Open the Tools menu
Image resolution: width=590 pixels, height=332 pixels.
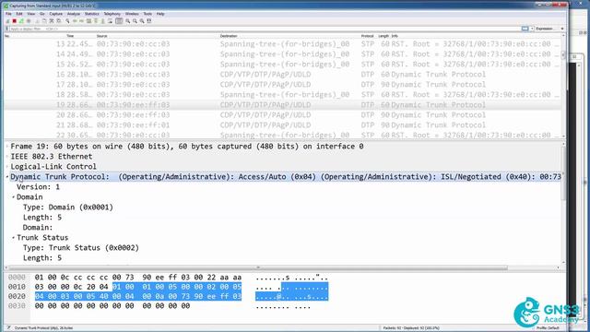147,14
